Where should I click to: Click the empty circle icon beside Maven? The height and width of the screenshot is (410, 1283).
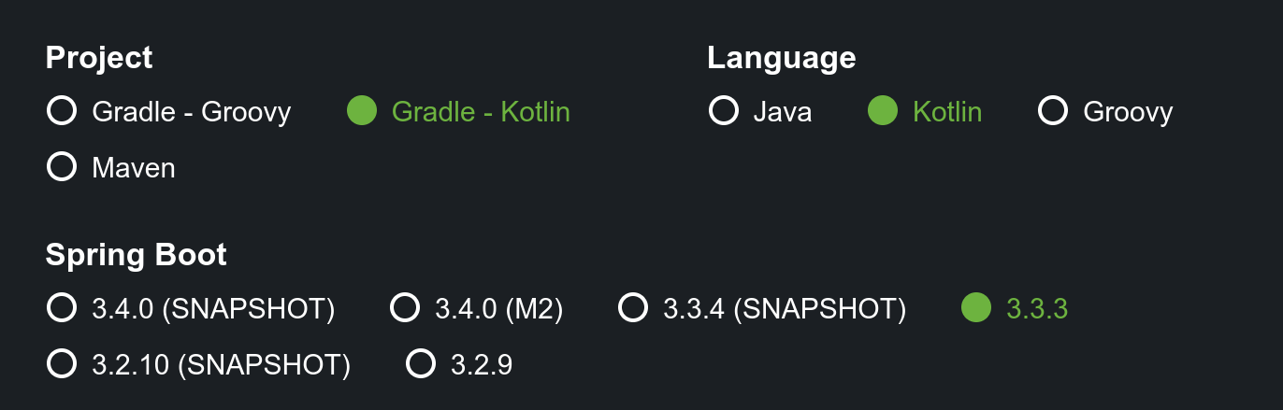coord(62,168)
